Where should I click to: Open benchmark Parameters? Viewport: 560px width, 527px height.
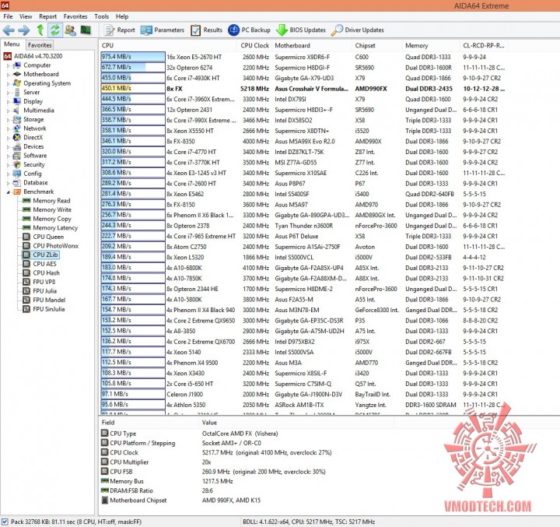[162, 30]
